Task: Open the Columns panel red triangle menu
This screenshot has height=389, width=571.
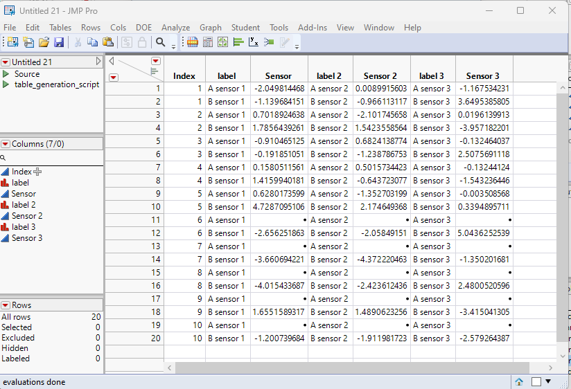Action: pyautogui.click(x=6, y=144)
